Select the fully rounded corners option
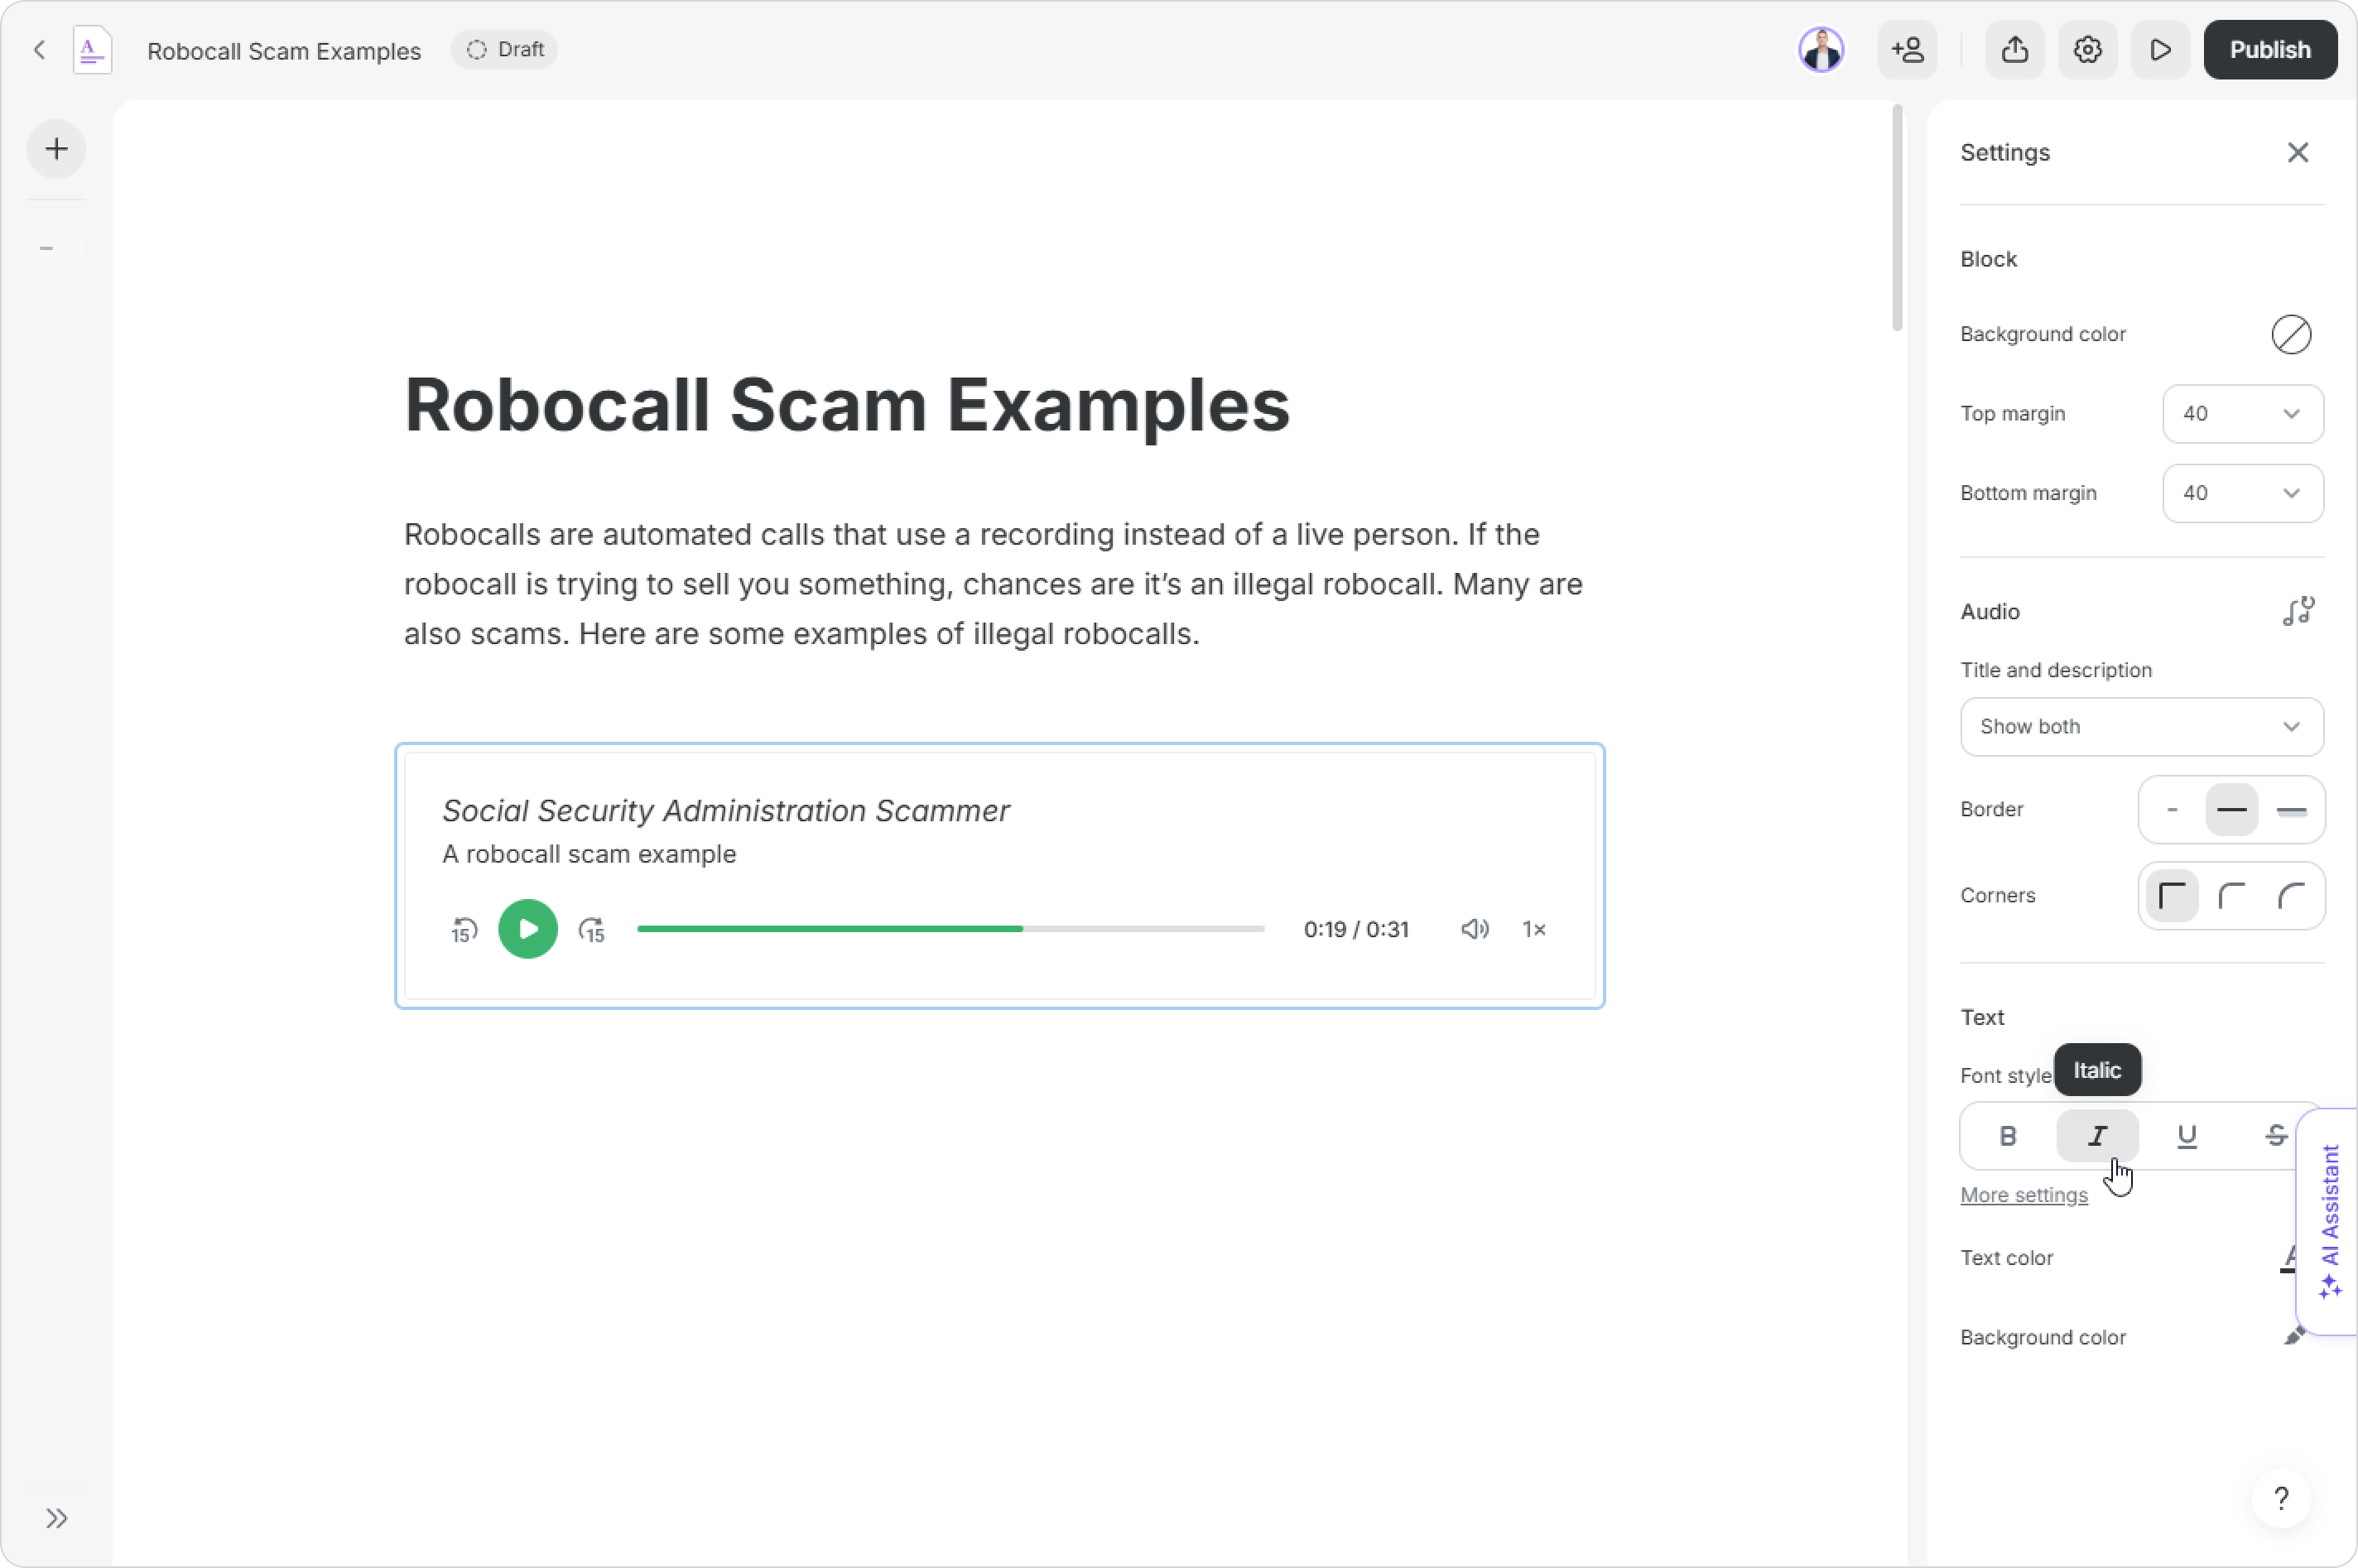This screenshot has height=1568, width=2358. 2291,896
